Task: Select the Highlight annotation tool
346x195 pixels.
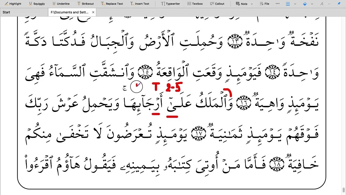Action: click(13, 4)
